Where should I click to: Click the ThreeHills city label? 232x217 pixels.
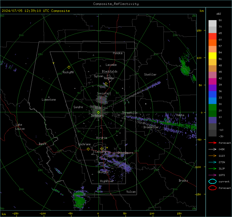pyautogui.click(x=130, y=113)
